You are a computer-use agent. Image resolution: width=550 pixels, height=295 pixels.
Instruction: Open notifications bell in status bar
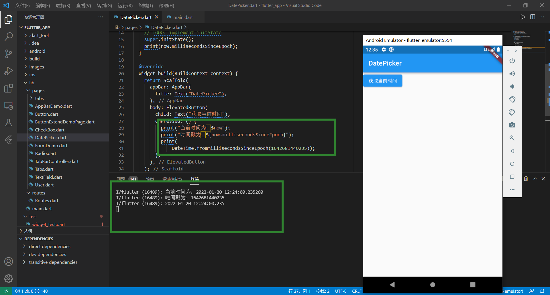(x=542, y=291)
